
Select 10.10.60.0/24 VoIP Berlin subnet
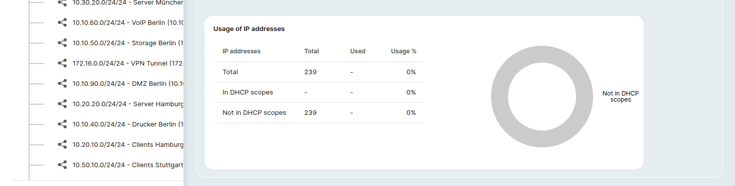click(x=128, y=22)
